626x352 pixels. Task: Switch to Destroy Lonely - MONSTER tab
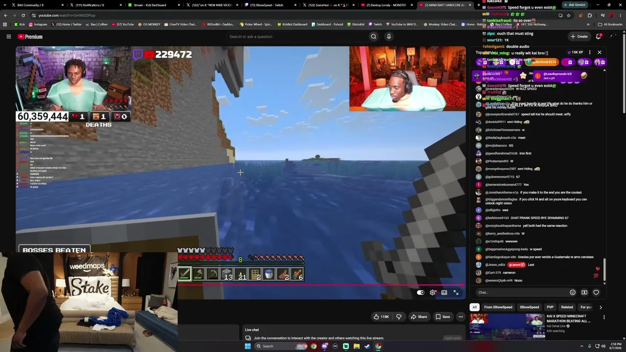[x=386, y=5]
